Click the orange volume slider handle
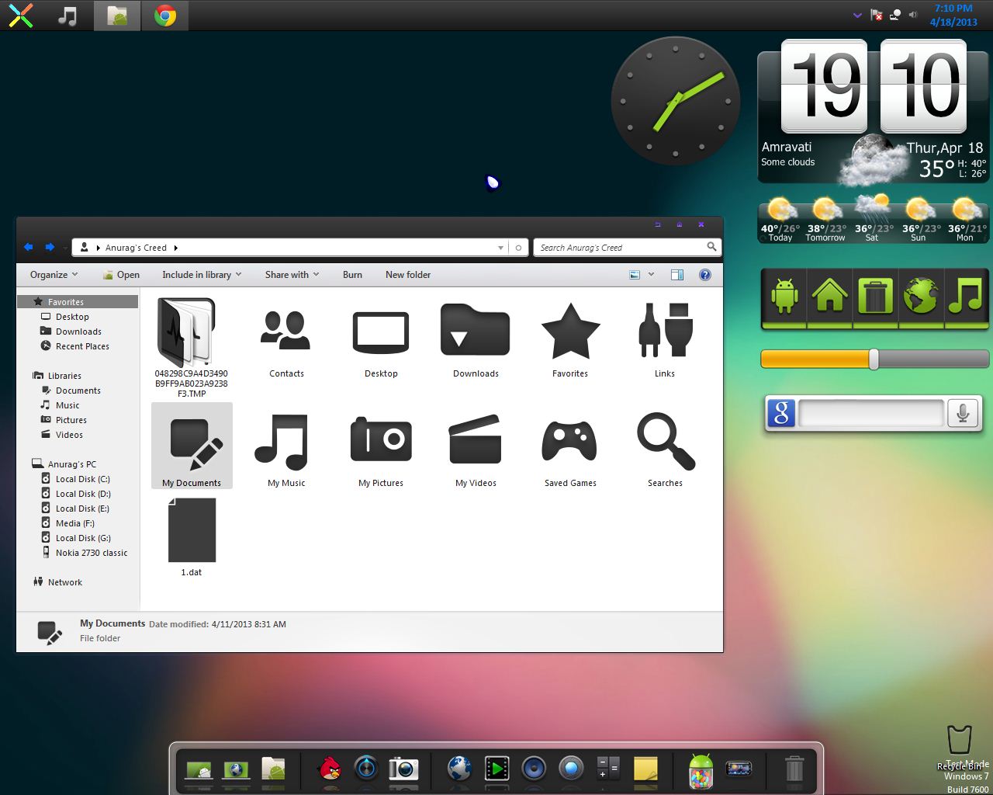Image resolution: width=993 pixels, height=795 pixels. tap(875, 359)
